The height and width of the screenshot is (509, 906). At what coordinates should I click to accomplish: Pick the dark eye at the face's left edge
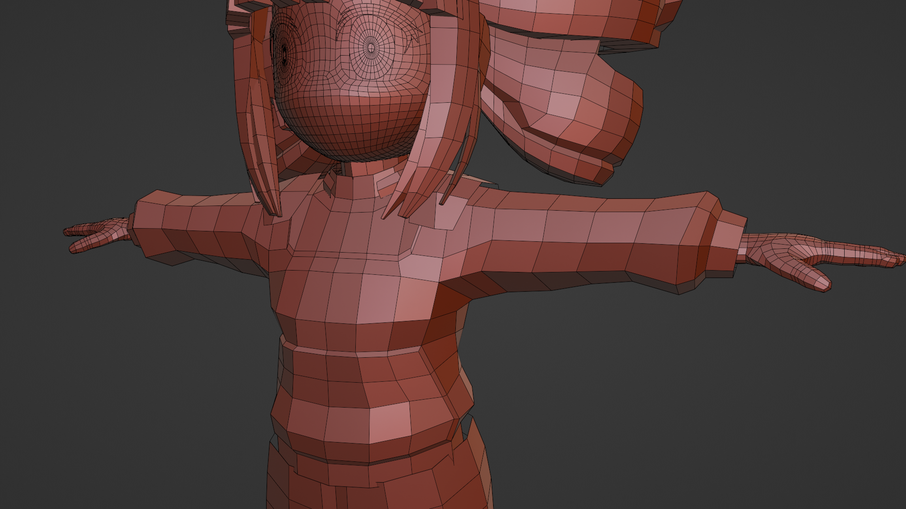(x=284, y=54)
